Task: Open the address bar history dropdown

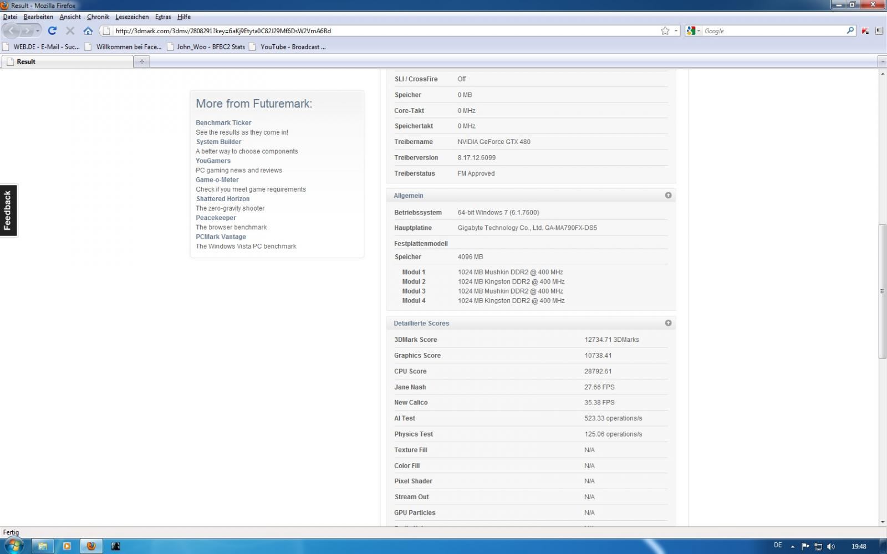Action: [x=676, y=31]
